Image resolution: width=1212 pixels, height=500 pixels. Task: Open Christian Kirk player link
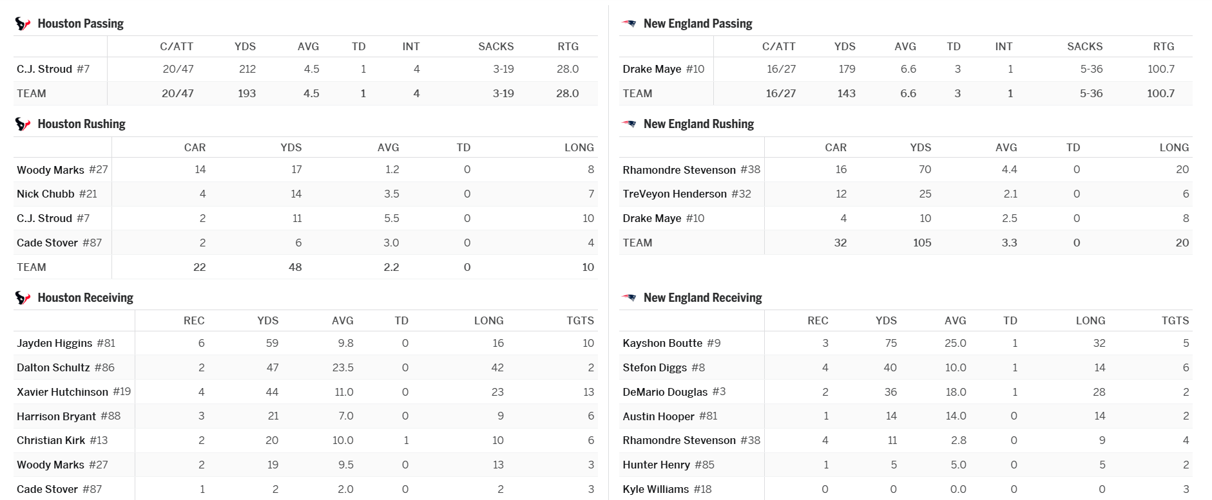coord(50,440)
